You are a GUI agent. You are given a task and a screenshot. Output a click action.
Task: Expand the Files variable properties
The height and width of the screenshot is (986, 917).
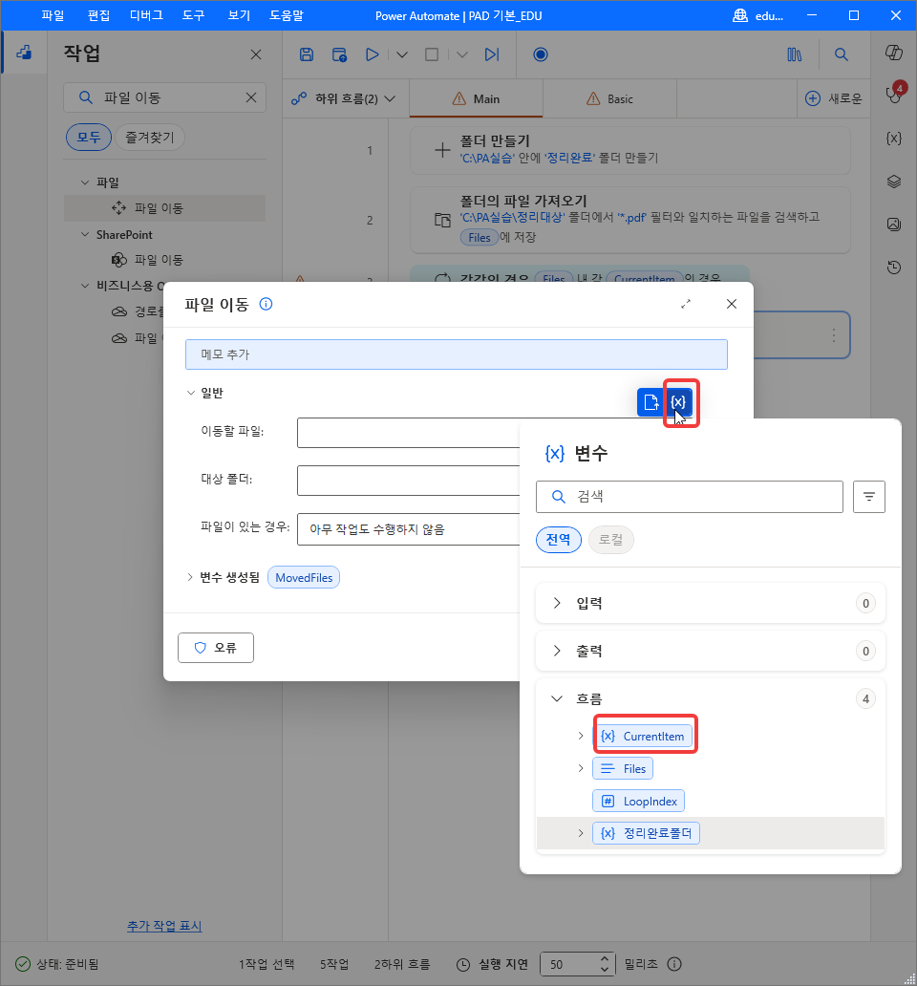(581, 768)
